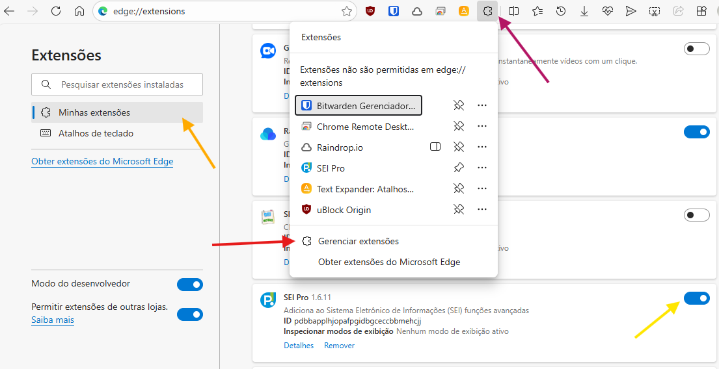Open Detalhes for SEI Pro
Viewport: 719px width, 369px height.
[x=299, y=346]
